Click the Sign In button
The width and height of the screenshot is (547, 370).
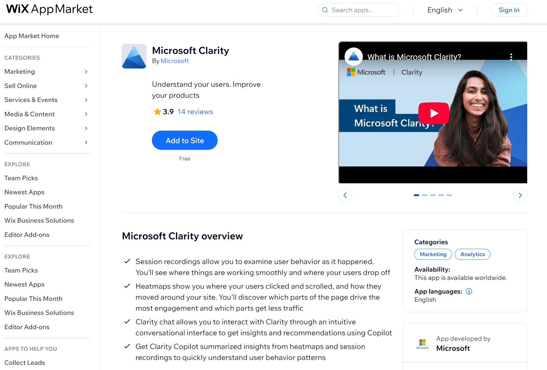click(x=509, y=10)
